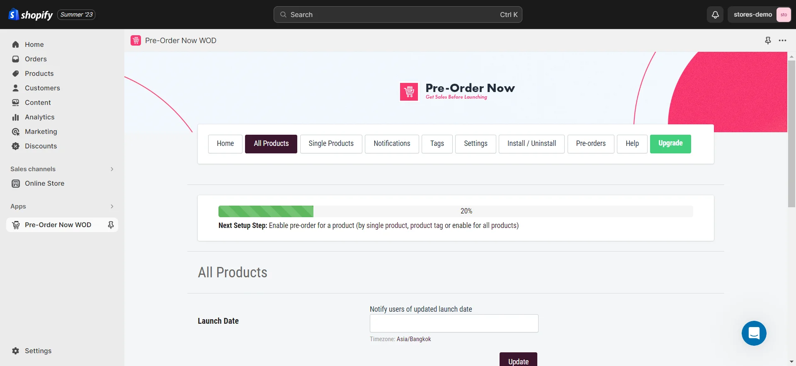Click the Pre-Order Now WOD cart icon in sidebar
The height and width of the screenshot is (366, 796).
point(16,225)
